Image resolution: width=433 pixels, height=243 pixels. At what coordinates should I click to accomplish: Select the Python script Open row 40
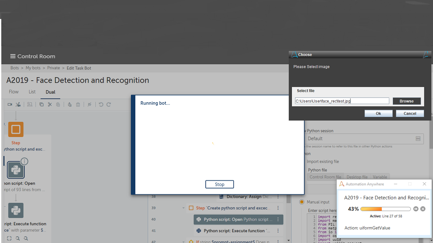(x=238, y=219)
